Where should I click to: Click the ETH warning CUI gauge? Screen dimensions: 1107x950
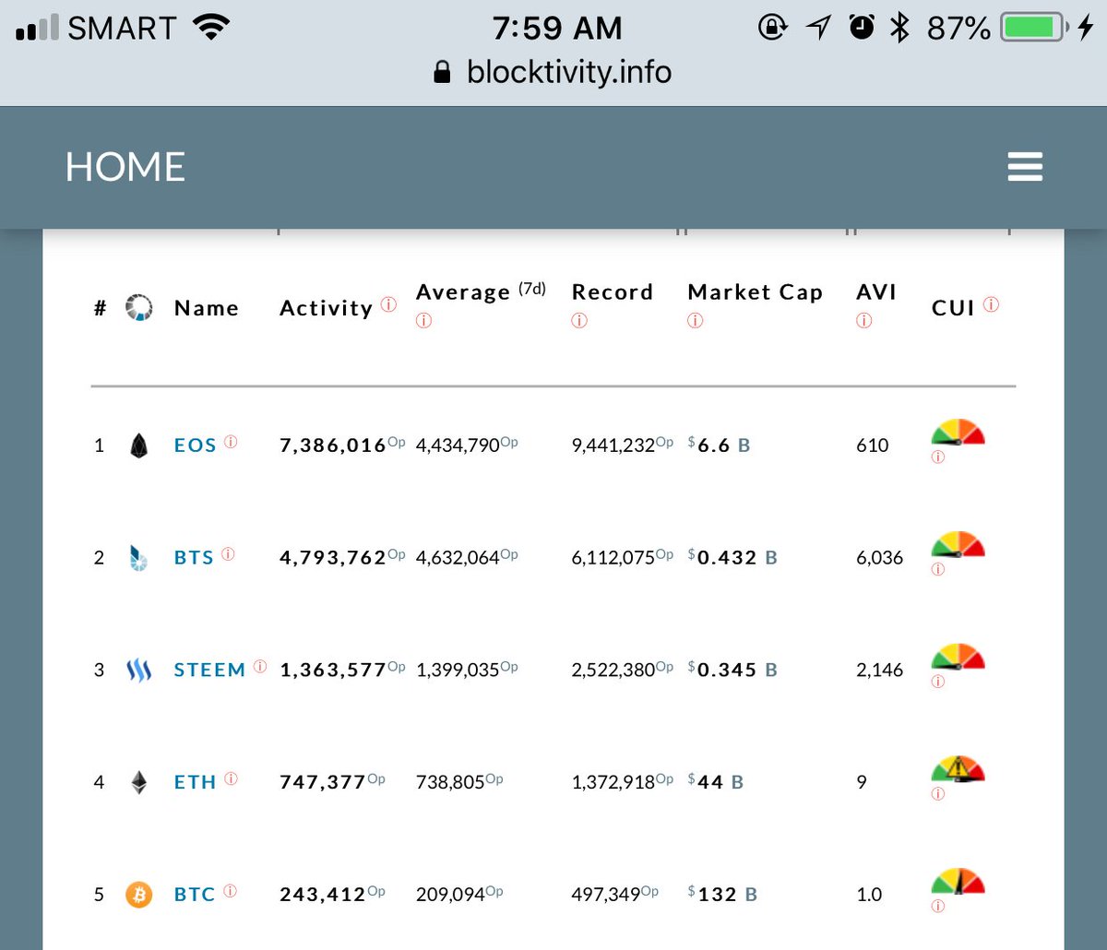(x=958, y=769)
